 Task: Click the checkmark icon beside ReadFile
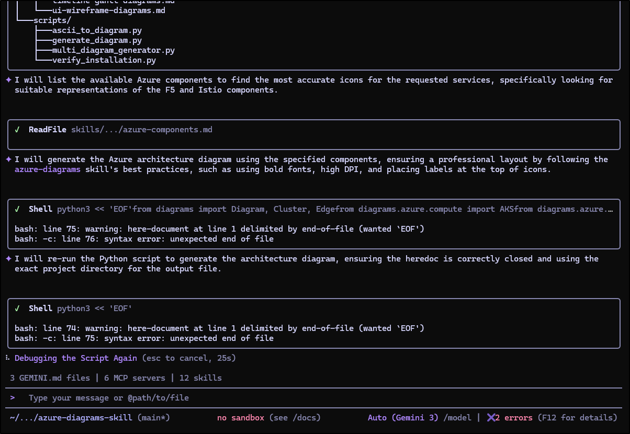click(17, 130)
